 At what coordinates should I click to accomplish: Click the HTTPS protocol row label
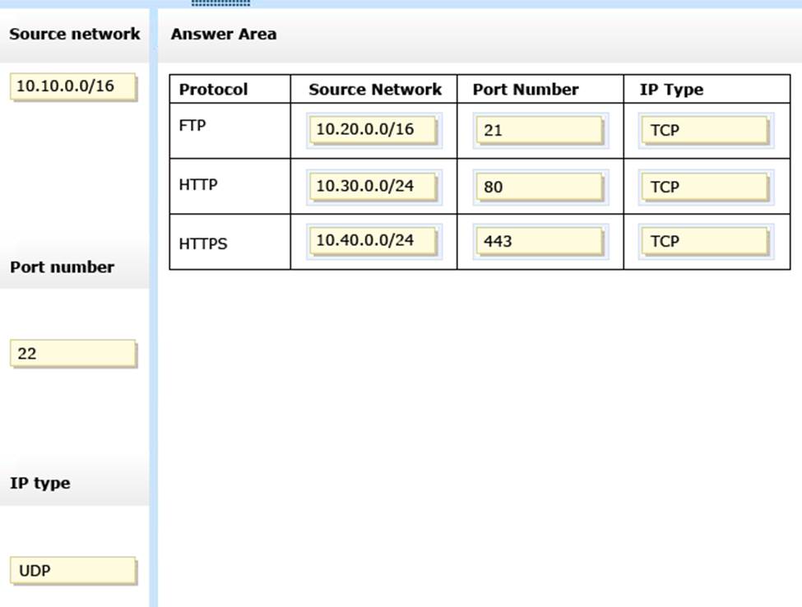pyautogui.click(x=203, y=243)
